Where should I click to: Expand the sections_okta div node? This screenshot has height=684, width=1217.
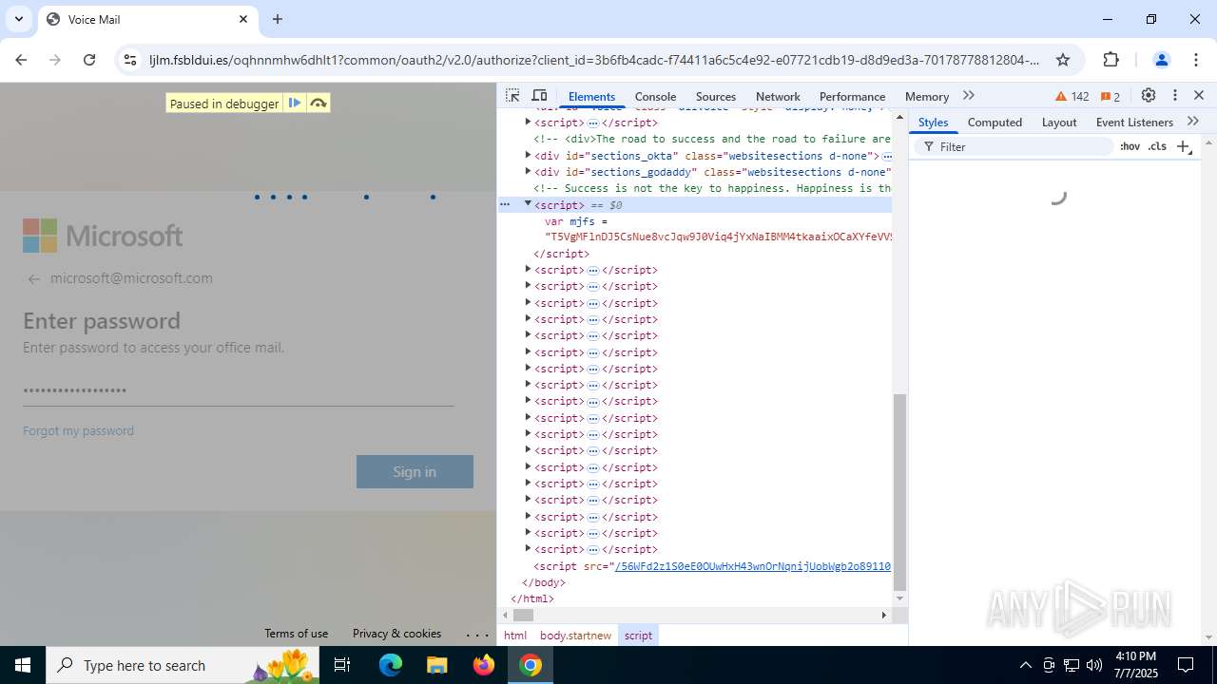528,155
